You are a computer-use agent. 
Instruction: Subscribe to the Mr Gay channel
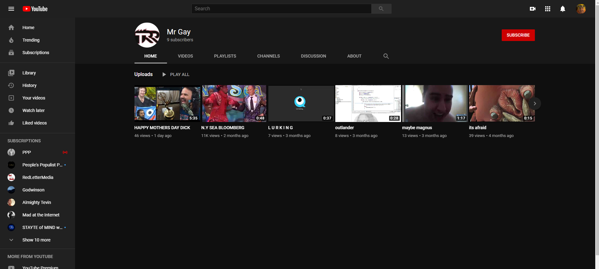point(518,35)
